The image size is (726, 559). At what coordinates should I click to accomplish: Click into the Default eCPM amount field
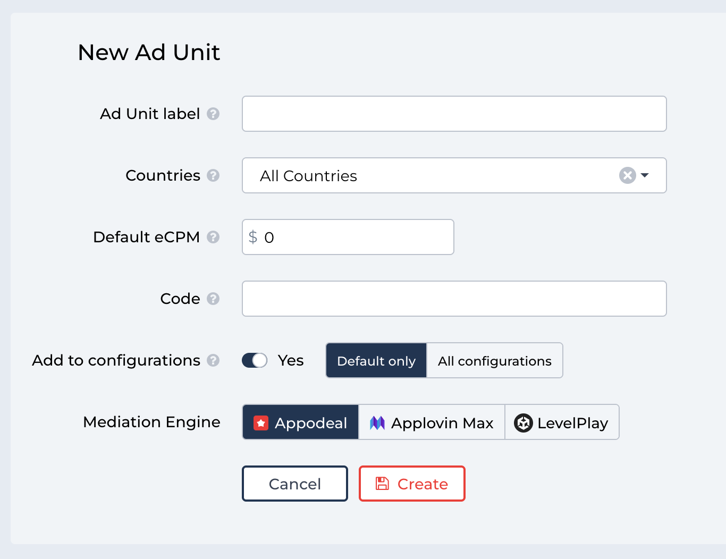(x=356, y=237)
